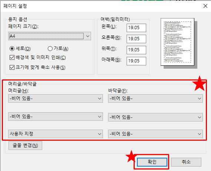Click the 아래쪽 margin input field
This screenshot has height=171, width=211.
pos(136,61)
